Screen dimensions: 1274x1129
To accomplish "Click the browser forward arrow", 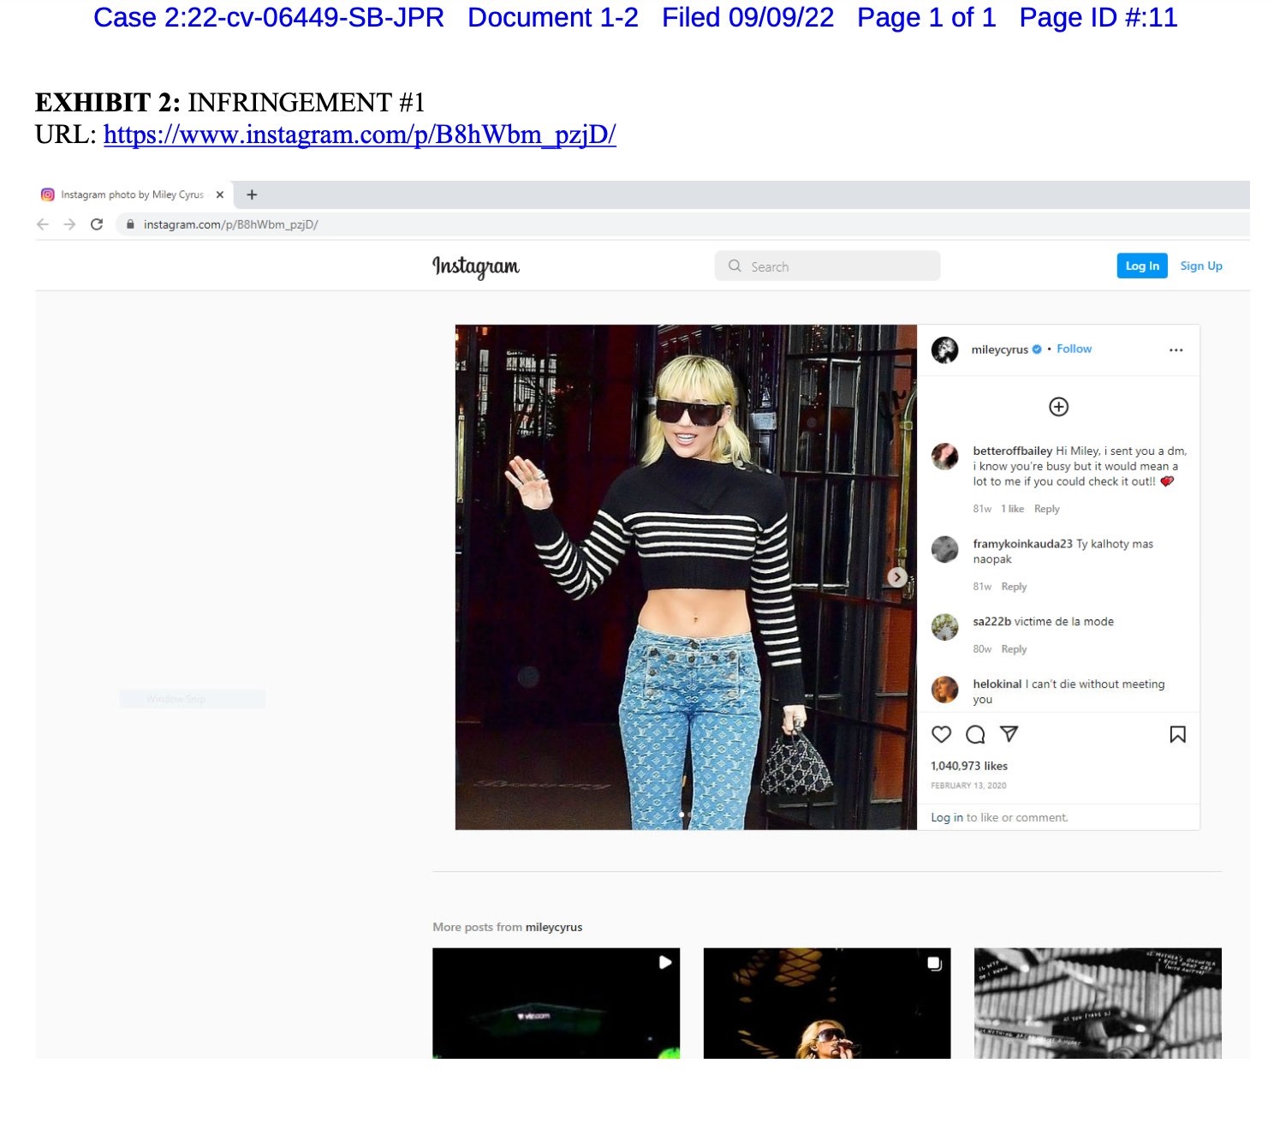I will (70, 224).
